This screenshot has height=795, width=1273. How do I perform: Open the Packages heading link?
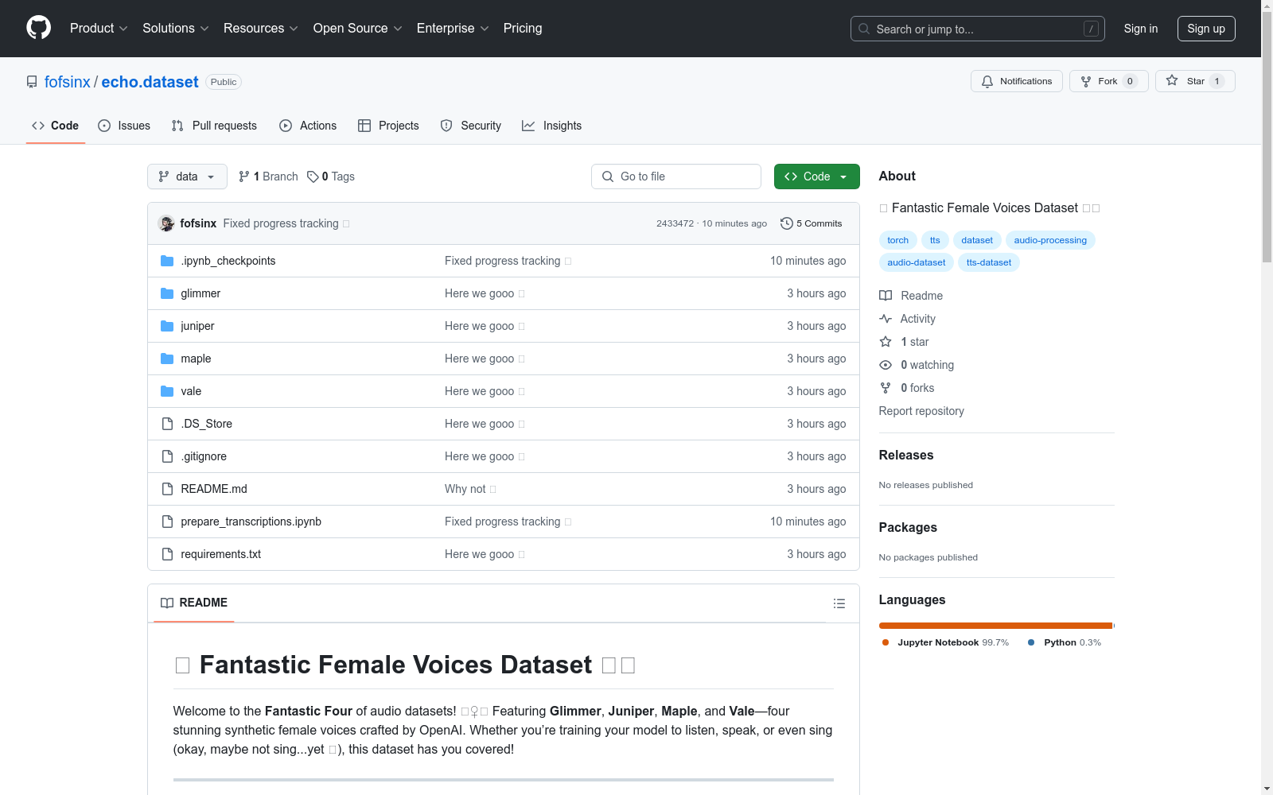[x=908, y=527]
